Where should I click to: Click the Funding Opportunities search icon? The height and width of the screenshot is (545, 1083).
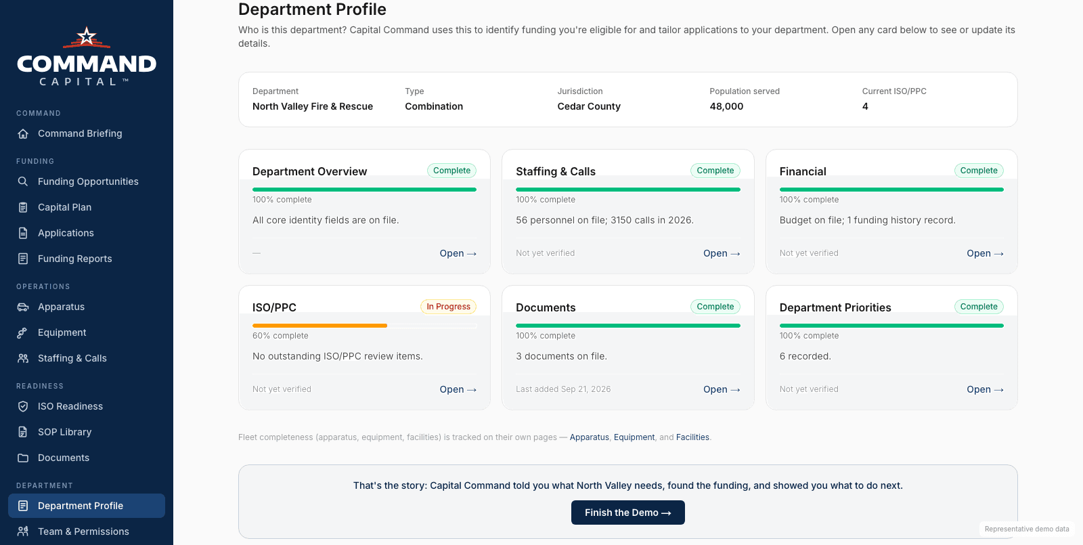click(x=23, y=181)
